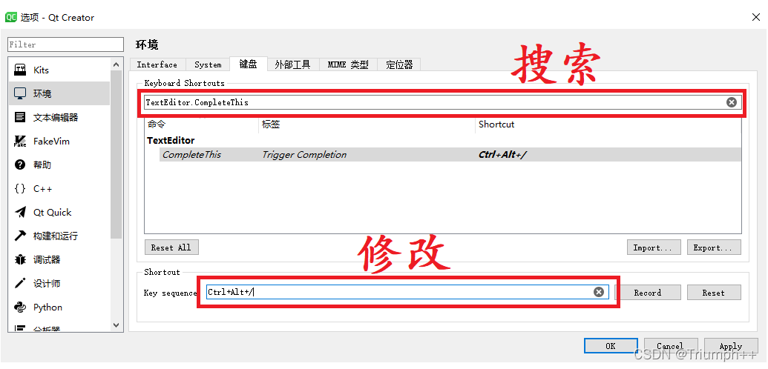This screenshot has height=369, width=768.
Task: Select FakeVim label in sidebar
Action: [51, 142]
